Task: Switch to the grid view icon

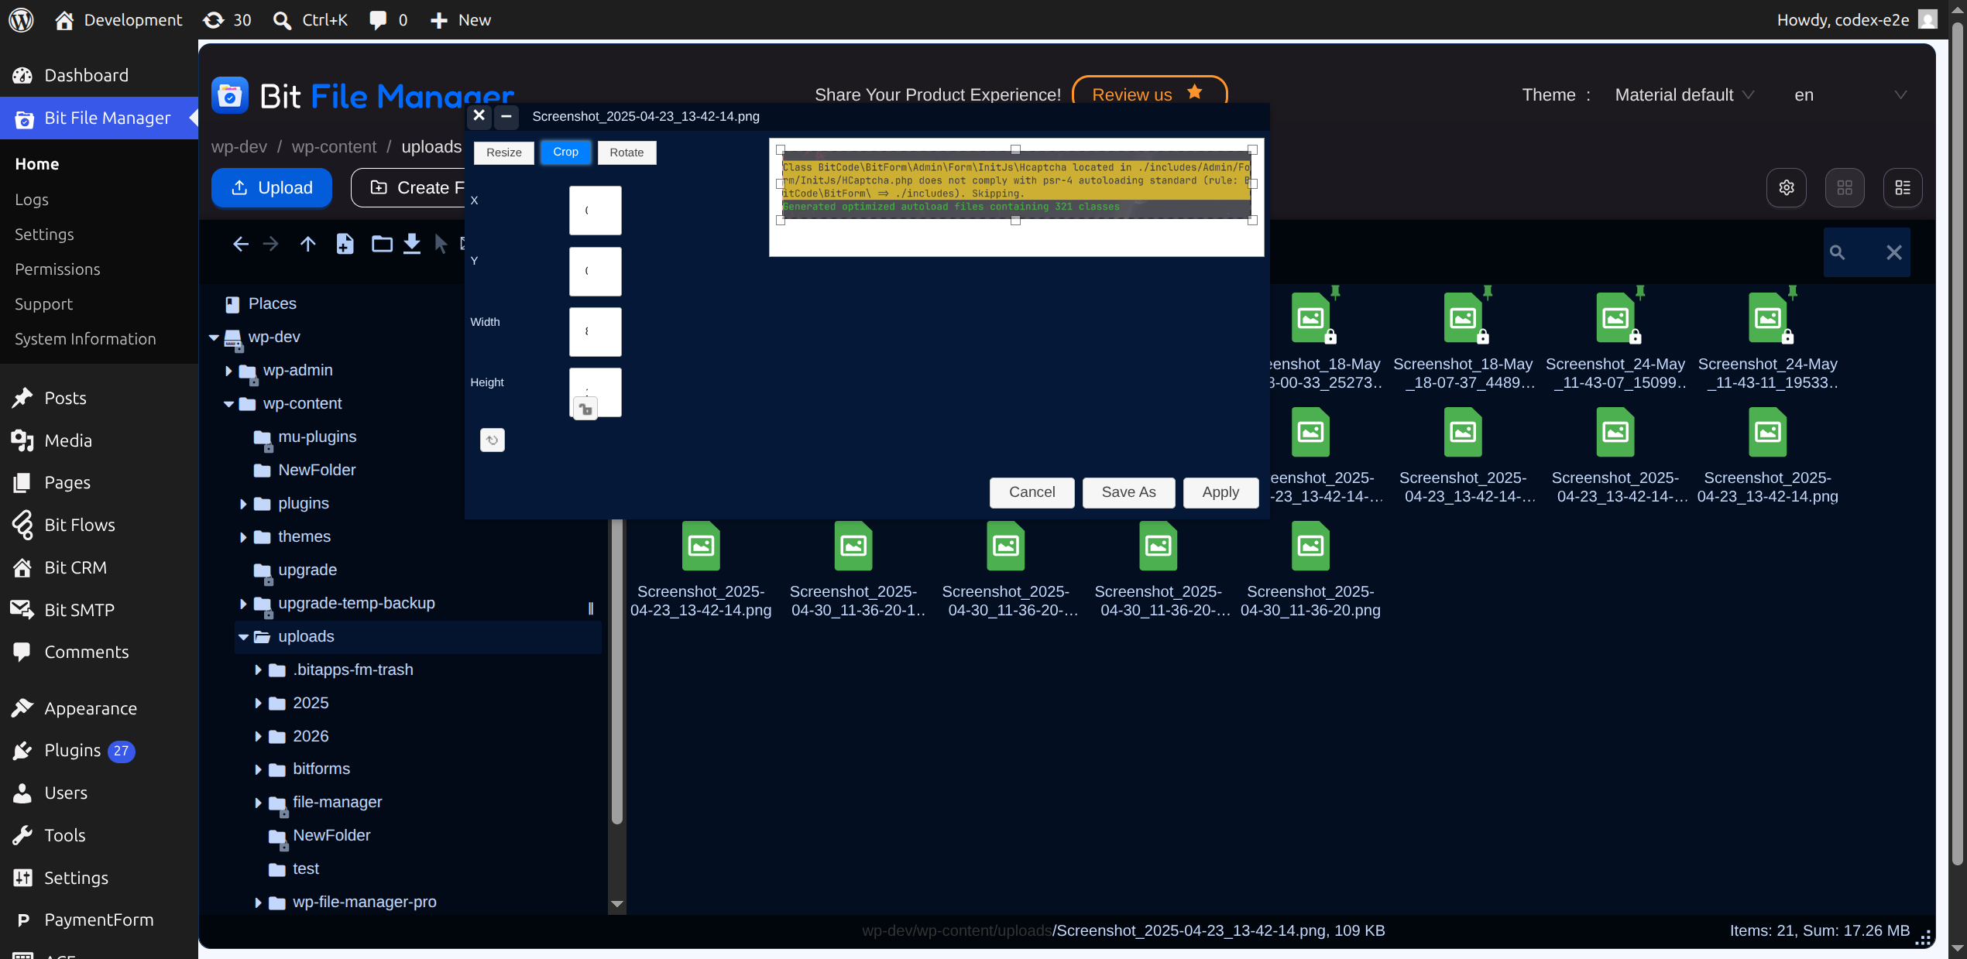Action: [1845, 188]
